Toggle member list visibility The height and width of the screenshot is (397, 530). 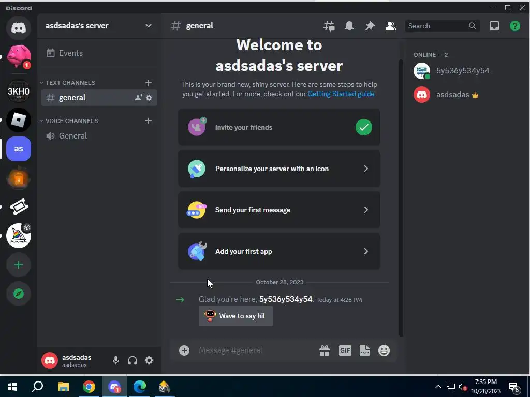[x=390, y=26]
